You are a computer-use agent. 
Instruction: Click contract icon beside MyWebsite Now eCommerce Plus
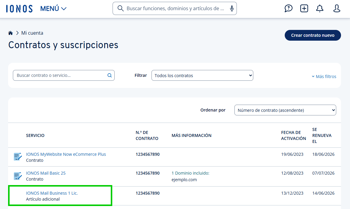point(18,157)
